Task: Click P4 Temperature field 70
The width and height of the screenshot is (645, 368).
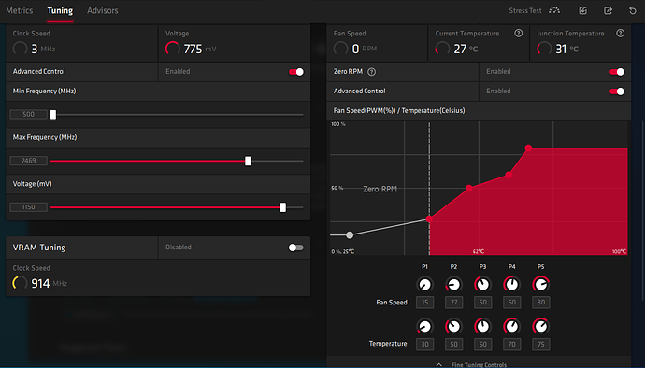Action: click(511, 344)
